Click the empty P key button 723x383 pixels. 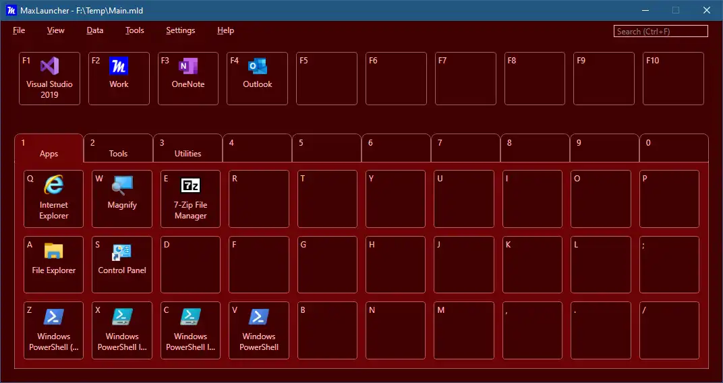(x=670, y=199)
